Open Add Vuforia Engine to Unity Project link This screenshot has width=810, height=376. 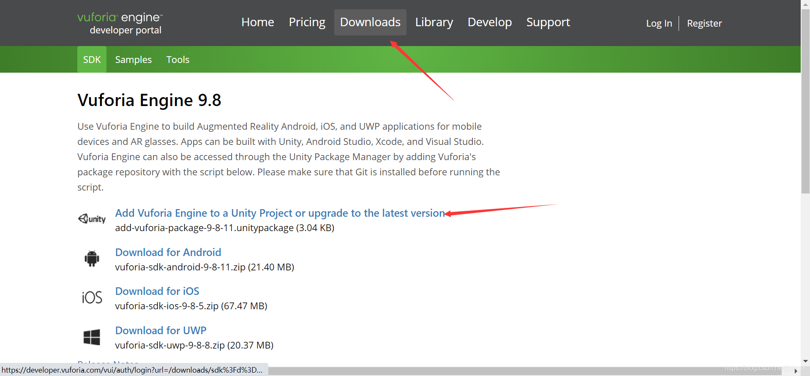point(280,213)
